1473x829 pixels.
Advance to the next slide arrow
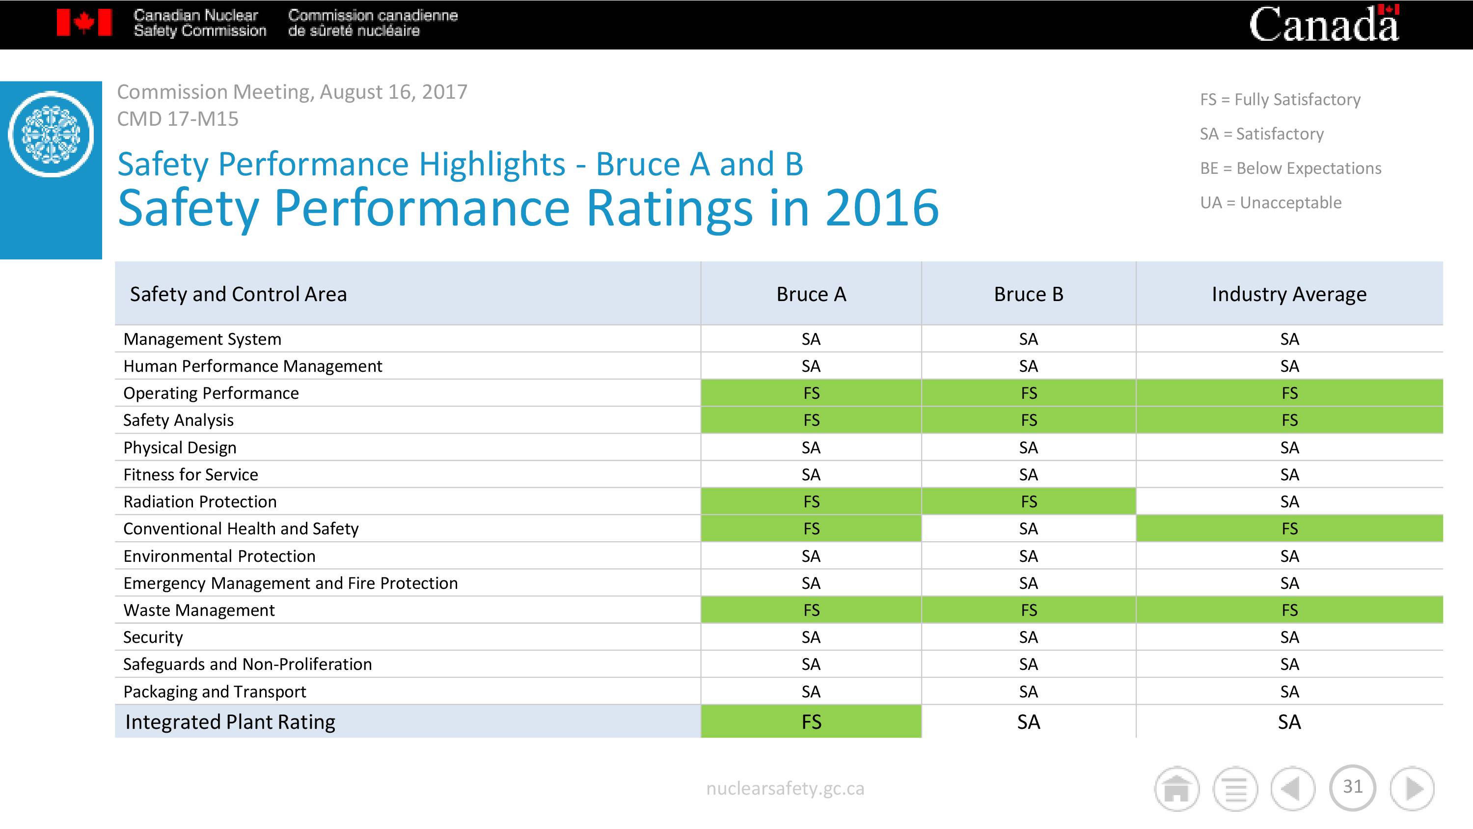click(1412, 789)
